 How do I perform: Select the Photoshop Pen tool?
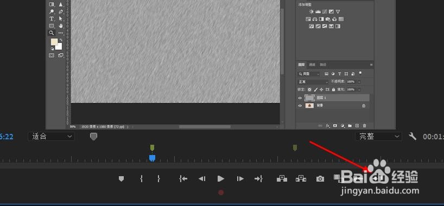(x=61, y=11)
